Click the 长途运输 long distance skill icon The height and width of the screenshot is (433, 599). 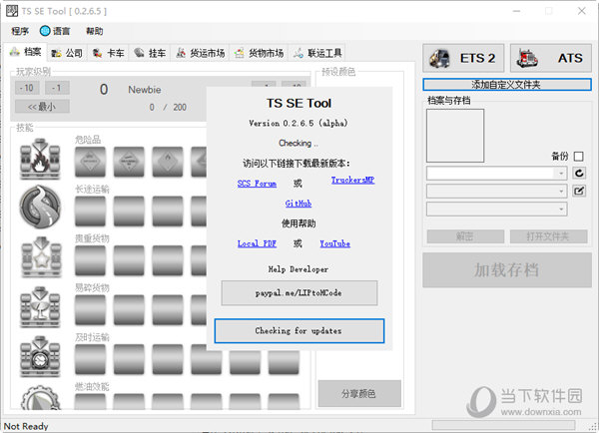click(40, 207)
